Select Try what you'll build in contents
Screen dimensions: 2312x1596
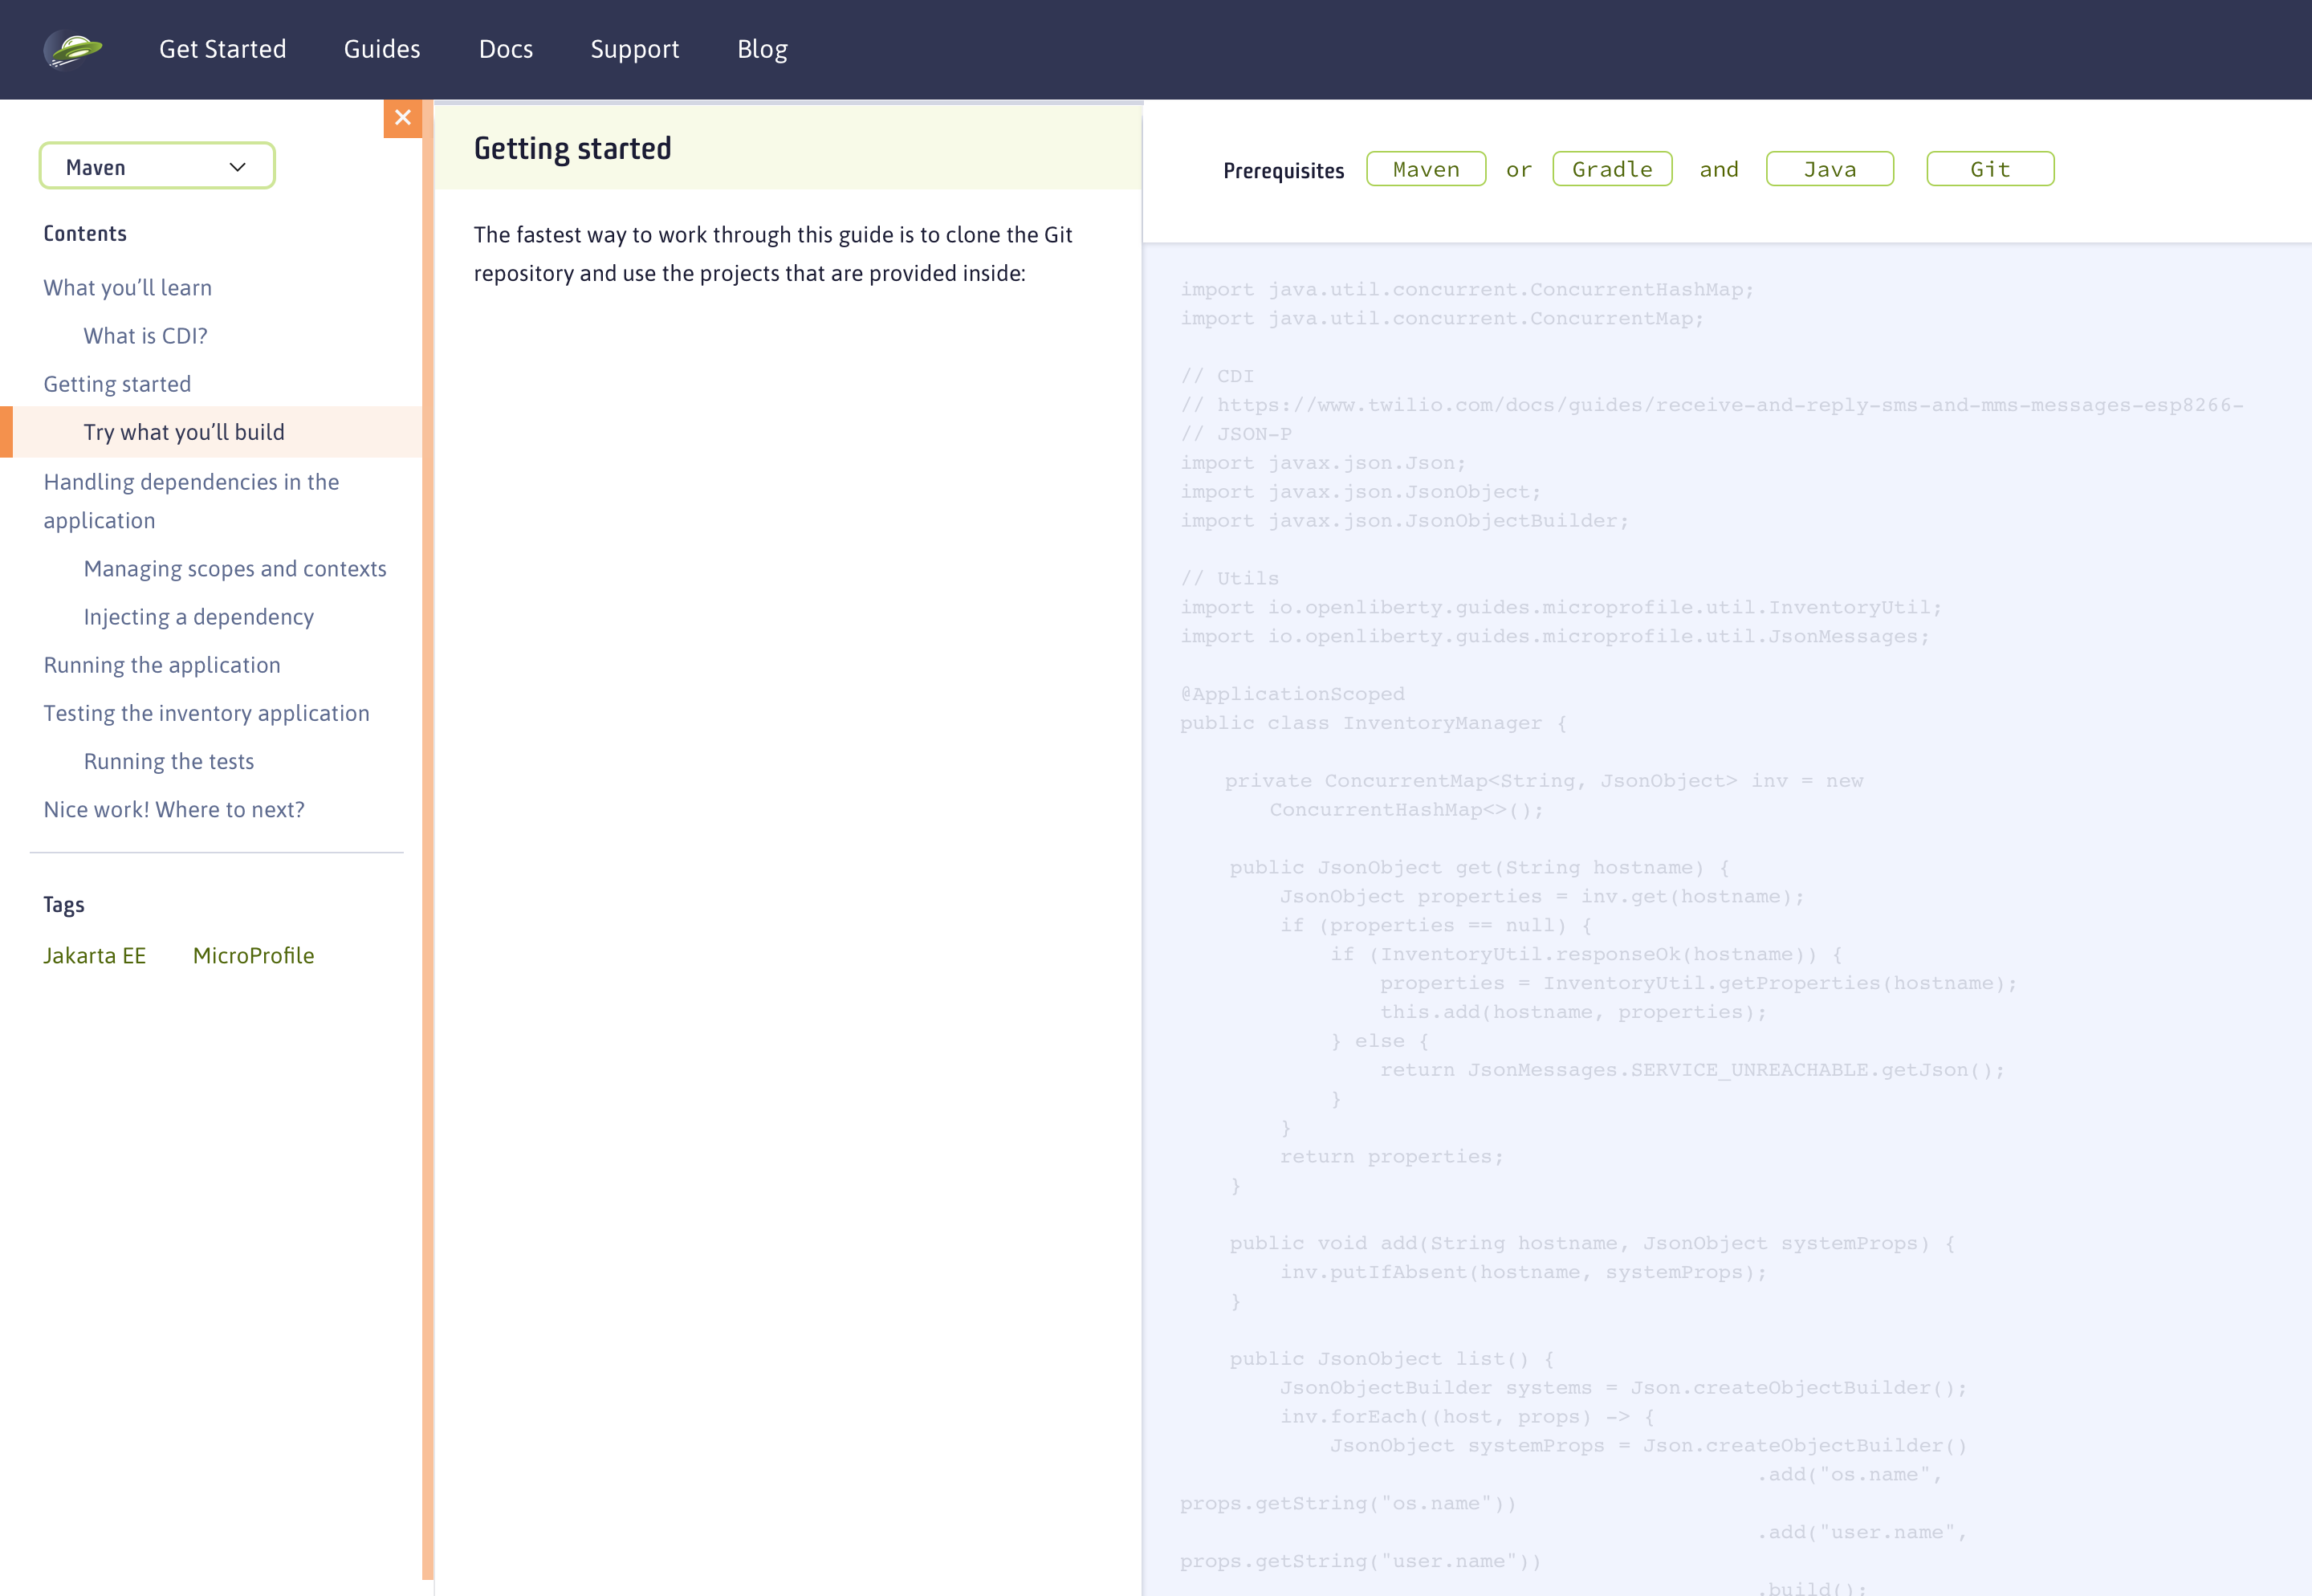(183, 432)
